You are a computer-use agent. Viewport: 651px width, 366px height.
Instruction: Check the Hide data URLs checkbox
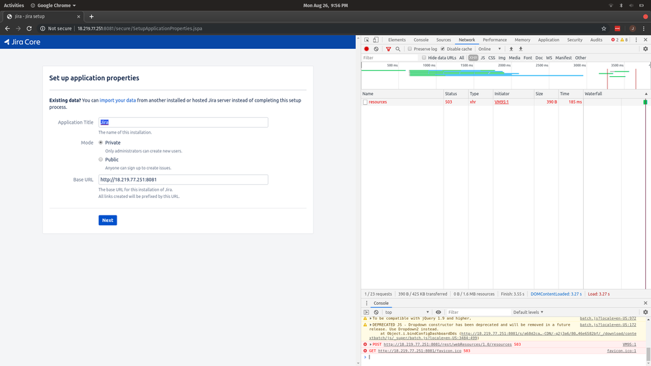tap(424, 58)
